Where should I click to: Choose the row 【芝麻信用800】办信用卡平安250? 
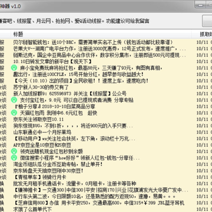(x=106, y=203)
